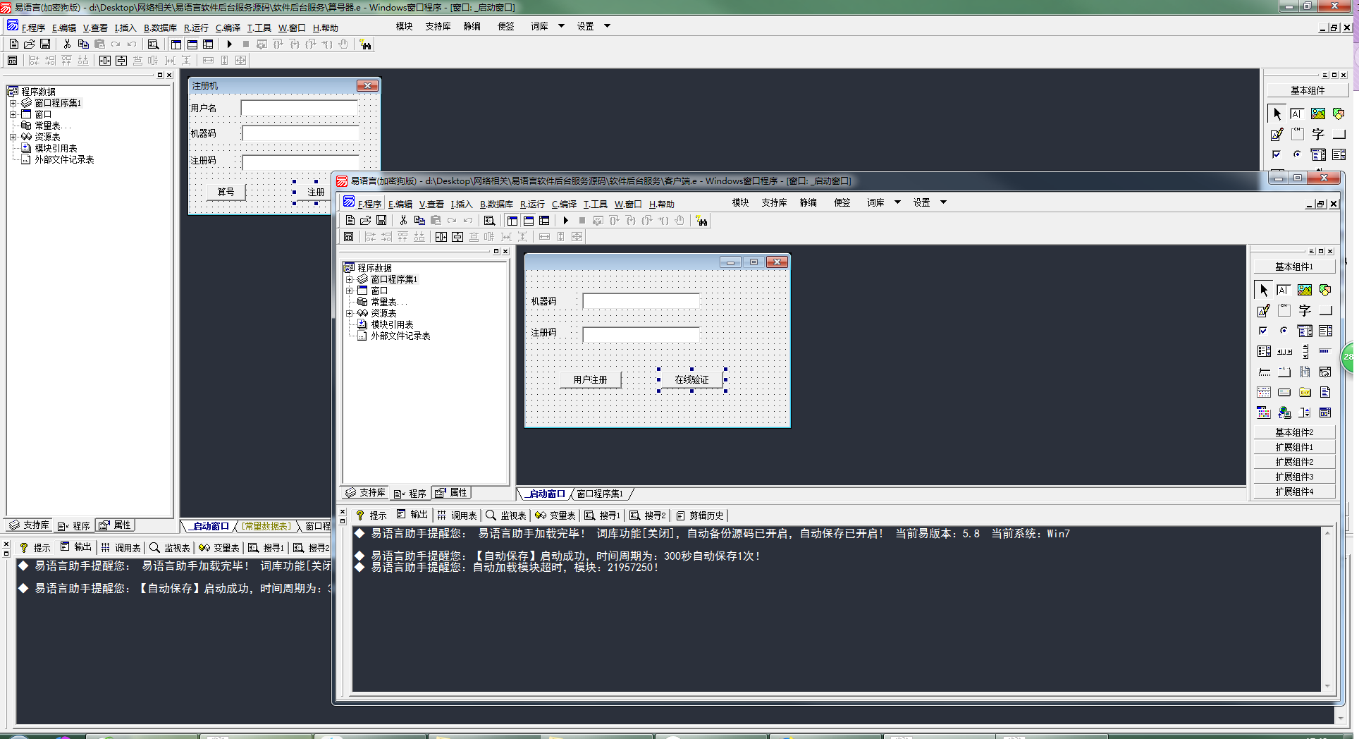The width and height of the screenshot is (1359, 739).
Task: Switch to 常量数据表 tab in back window
Action: tap(266, 526)
